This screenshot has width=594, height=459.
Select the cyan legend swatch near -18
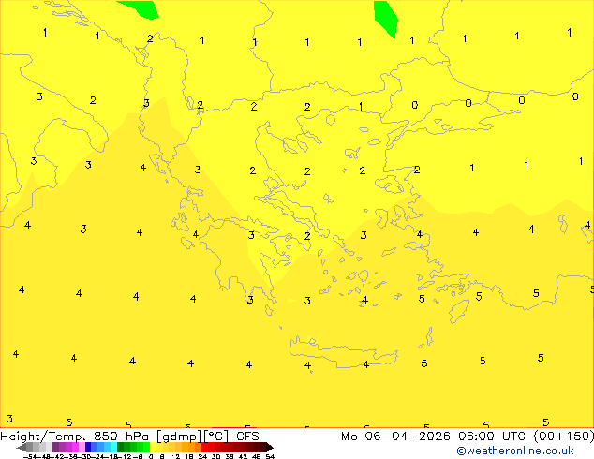coord(114,447)
